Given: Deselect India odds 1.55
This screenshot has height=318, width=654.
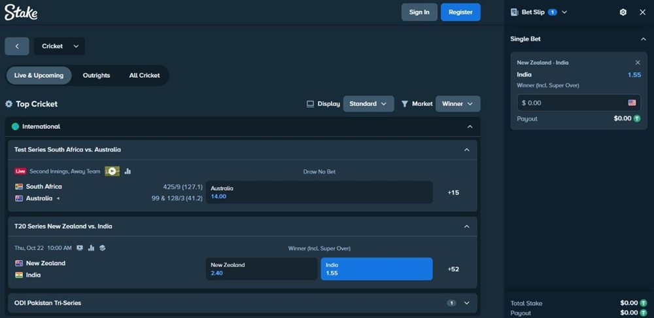Looking at the screenshot, I should tap(377, 269).
